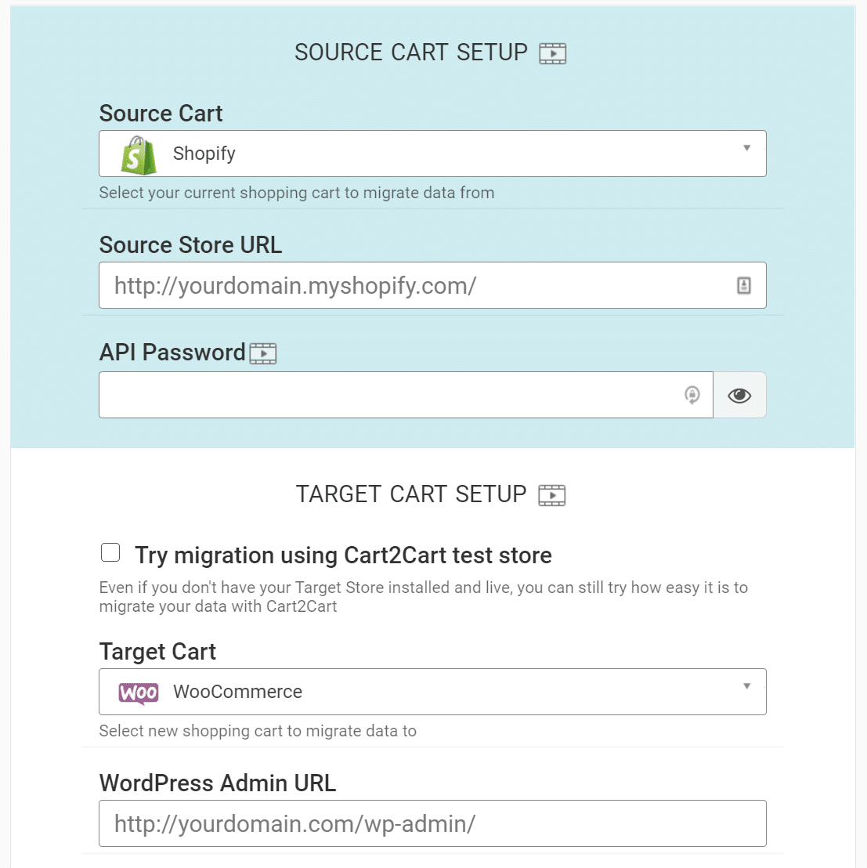Play the Target Cart Setup video tutorial icon
The image size is (867, 868).
[551, 495]
